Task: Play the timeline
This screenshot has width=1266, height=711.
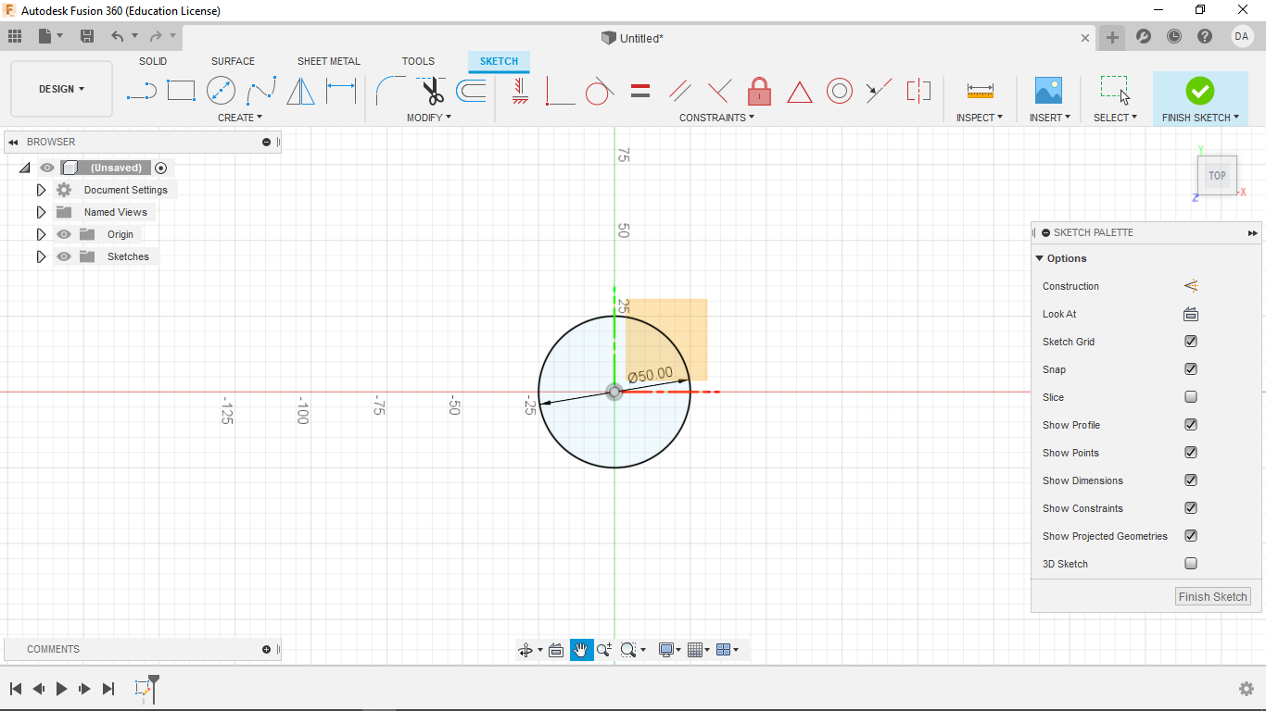Action: click(x=62, y=689)
